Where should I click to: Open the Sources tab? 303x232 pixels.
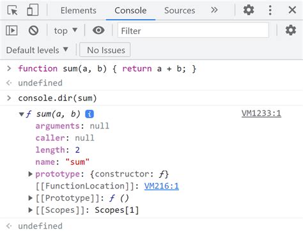pyautogui.click(x=180, y=10)
